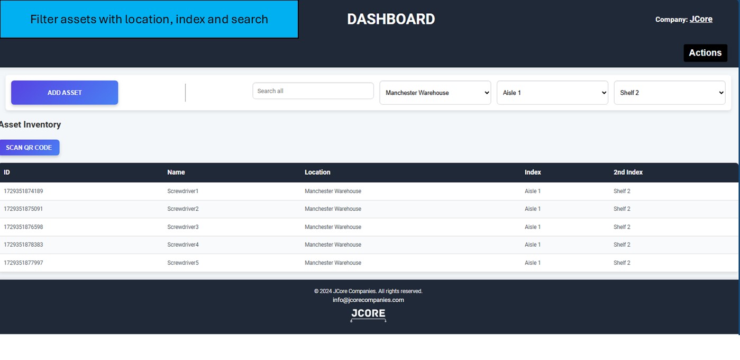Open the JCore company link
740x360 pixels.
pyautogui.click(x=701, y=19)
